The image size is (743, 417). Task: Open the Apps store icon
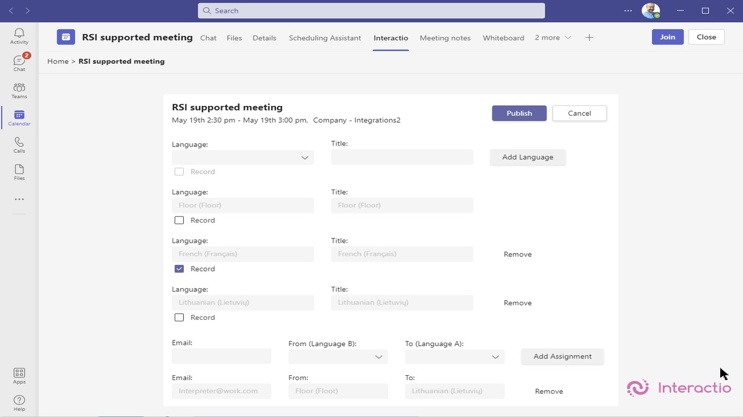point(19,375)
